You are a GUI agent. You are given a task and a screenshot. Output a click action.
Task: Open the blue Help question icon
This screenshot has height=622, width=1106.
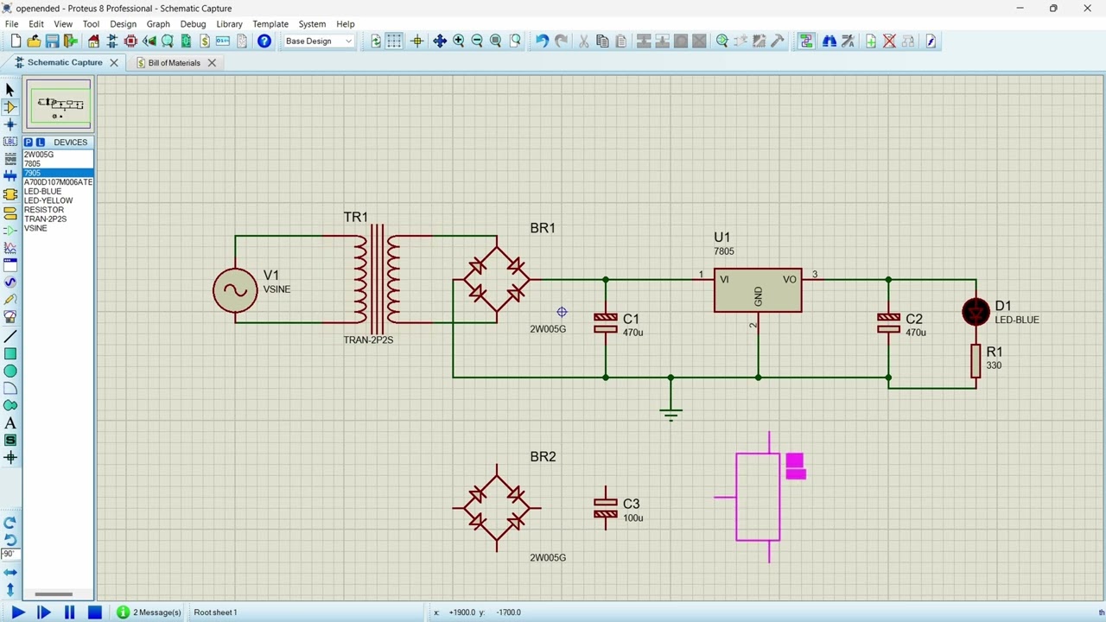pos(264,41)
